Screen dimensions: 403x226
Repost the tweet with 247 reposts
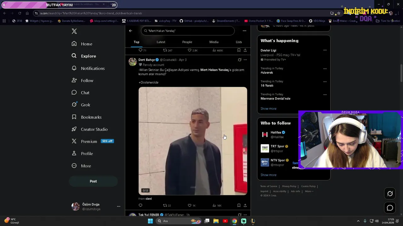(167, 50)
